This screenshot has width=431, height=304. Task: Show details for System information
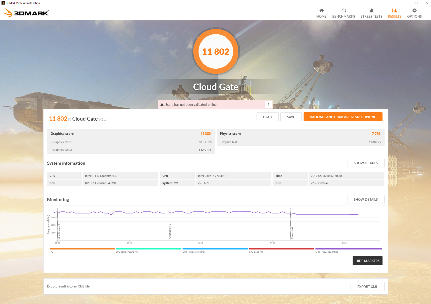(366, 163)
